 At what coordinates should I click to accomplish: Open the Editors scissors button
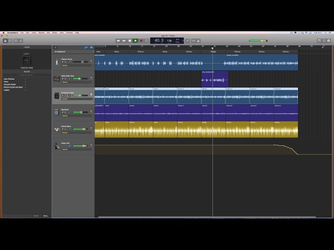(21, 41)
